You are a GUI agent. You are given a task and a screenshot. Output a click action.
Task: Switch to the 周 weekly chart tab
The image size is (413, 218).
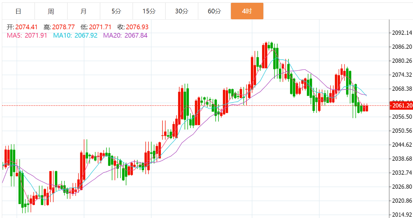tap(51, 11)
